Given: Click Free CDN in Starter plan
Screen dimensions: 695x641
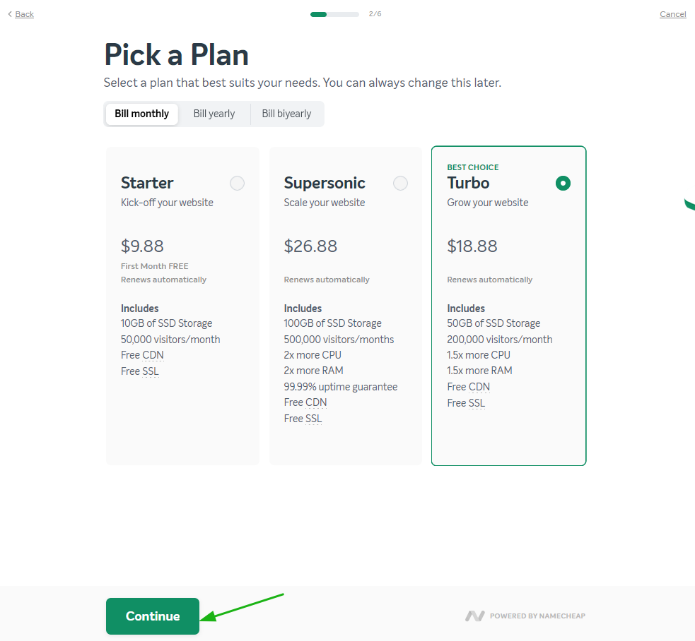Looking at the screenshot, I should 142,355.
